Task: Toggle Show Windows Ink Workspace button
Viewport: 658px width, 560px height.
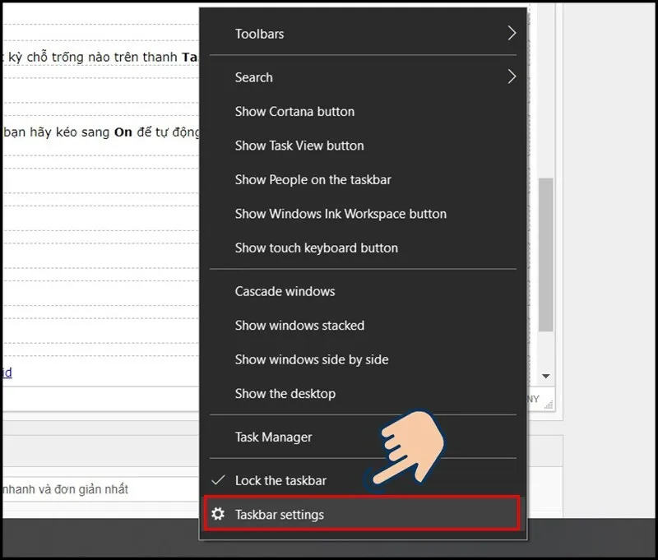Action: (x=362, y=214)
